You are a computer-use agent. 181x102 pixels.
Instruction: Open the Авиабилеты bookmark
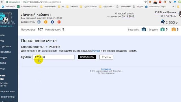click(x=124, y=7)
